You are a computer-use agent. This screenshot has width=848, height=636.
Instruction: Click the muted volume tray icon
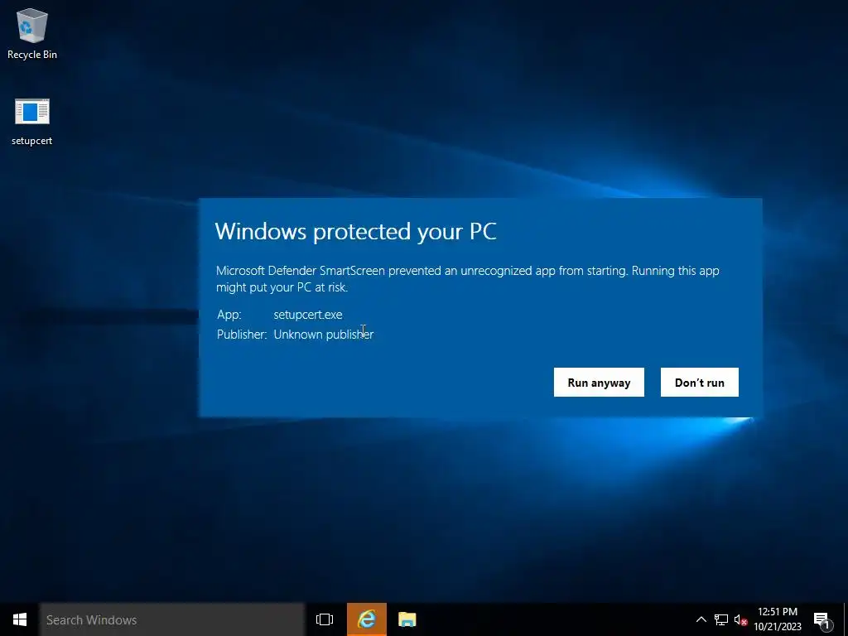pyautogui.click(x=740, y=619)
